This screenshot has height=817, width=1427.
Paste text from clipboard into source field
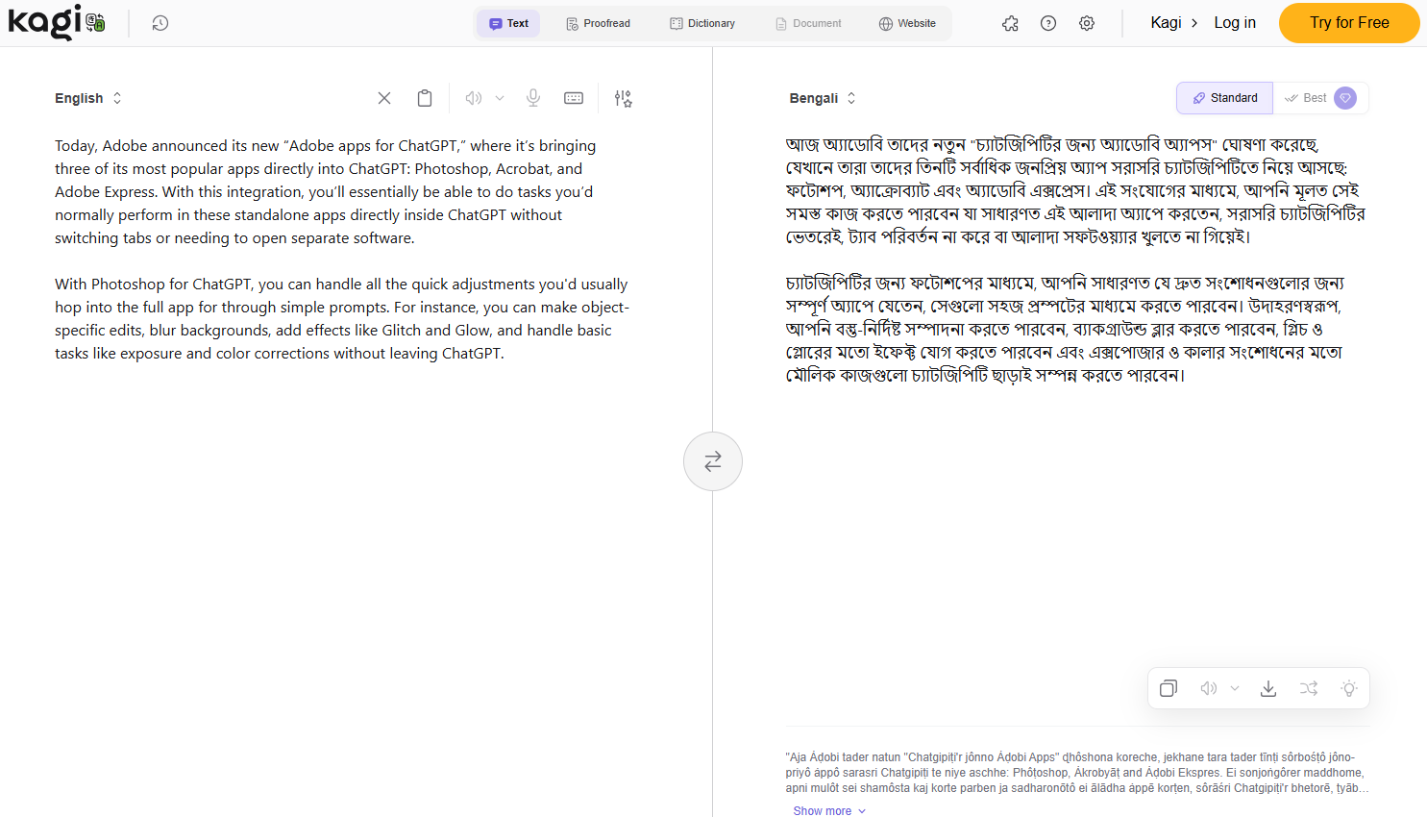click(x=424, y=97)
